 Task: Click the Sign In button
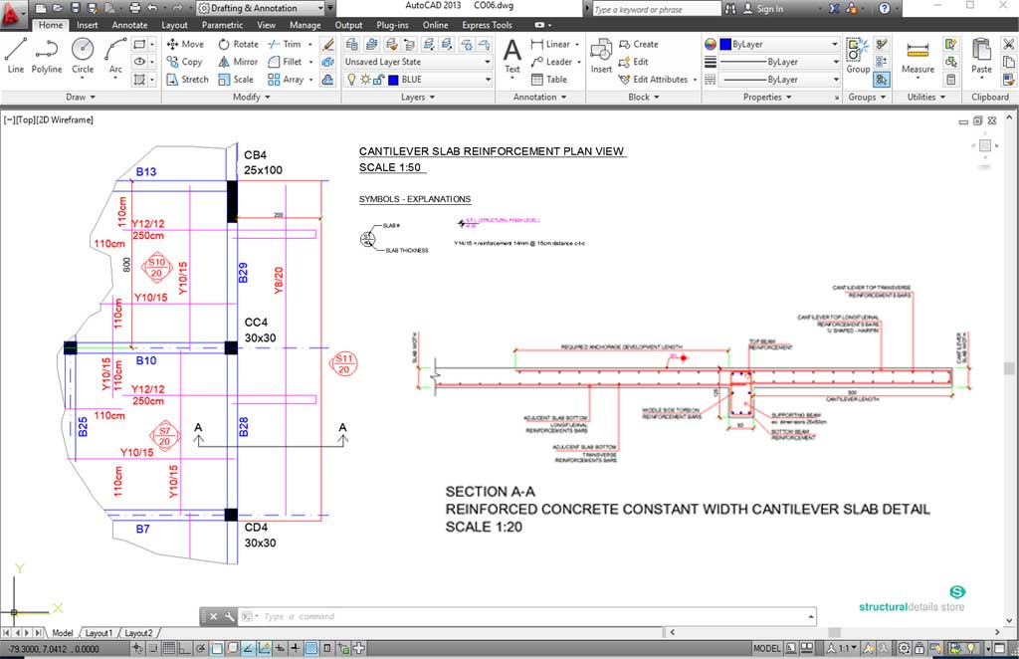point(769,9)
